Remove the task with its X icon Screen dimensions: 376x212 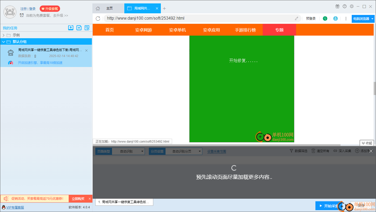click(86, 51)
